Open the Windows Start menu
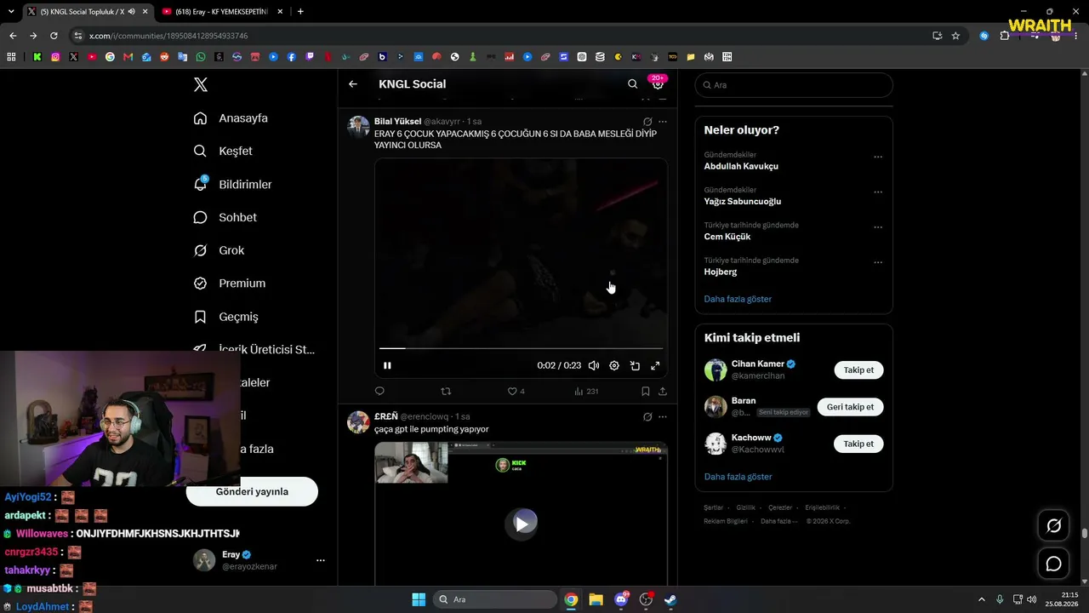The image size is (1089, 613). pyautogui.click(x=419, y=599)
